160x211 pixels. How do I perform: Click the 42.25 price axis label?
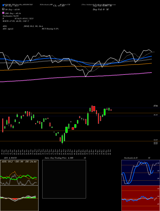click(156, 140)
